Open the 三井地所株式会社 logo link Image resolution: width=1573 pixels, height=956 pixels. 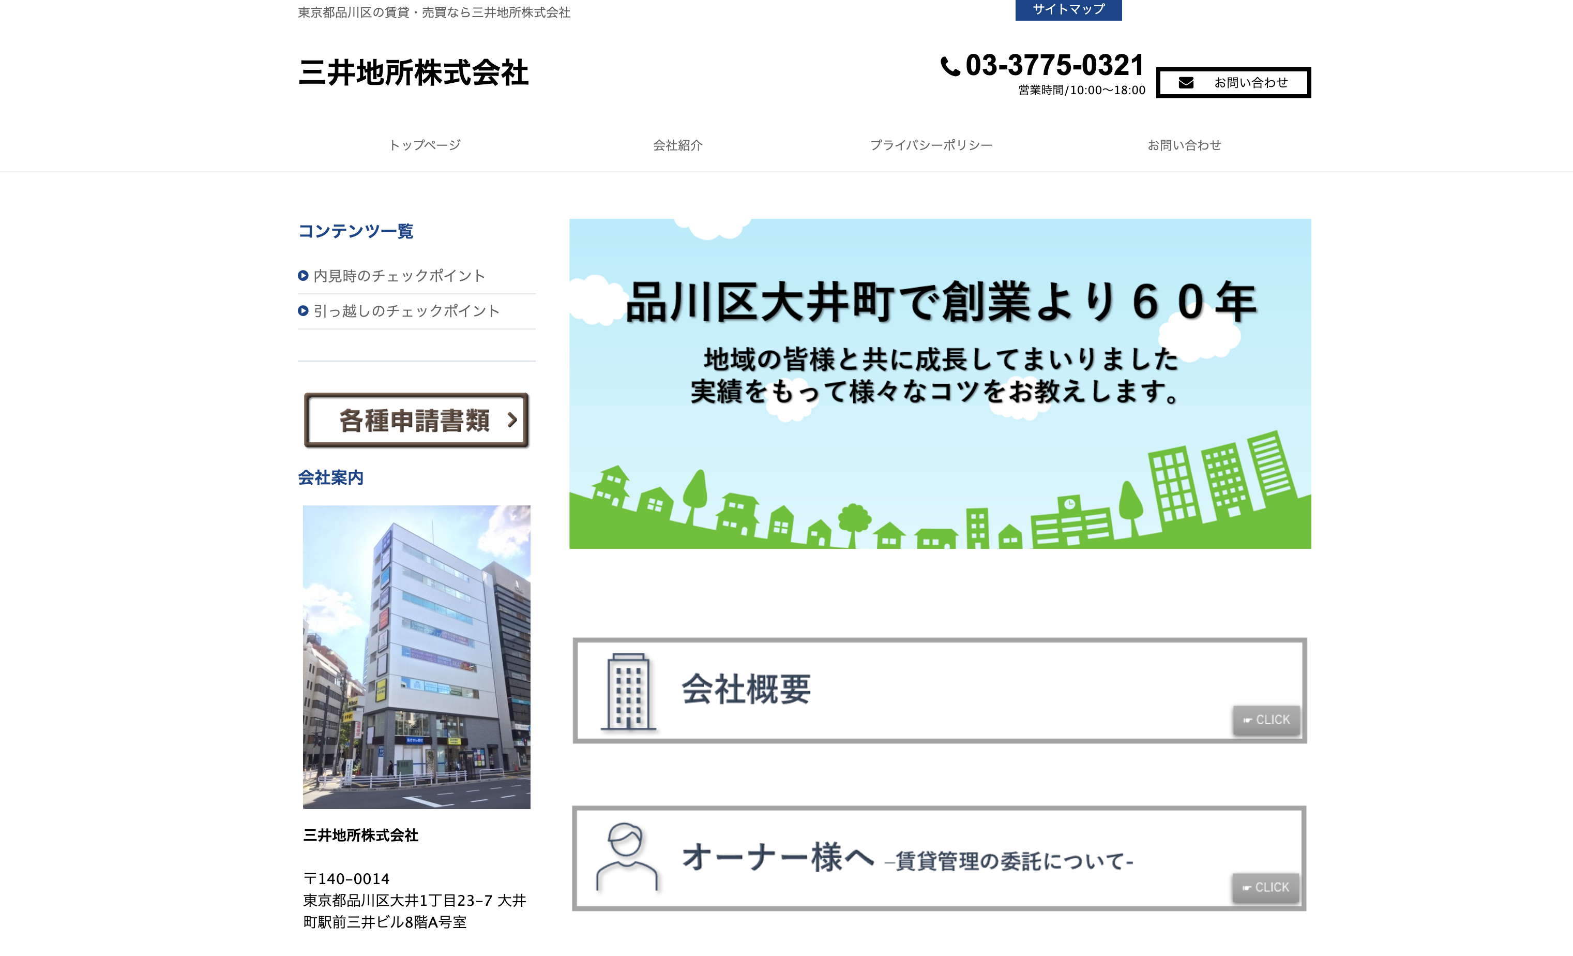413,73
